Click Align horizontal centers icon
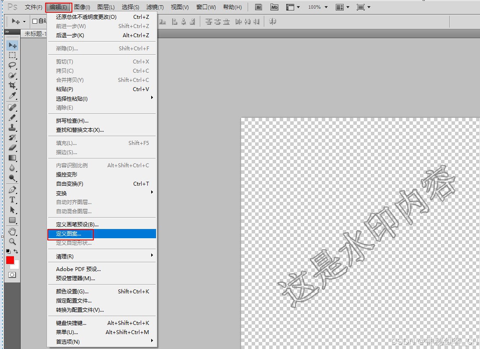480x349 pixels. 183,21
